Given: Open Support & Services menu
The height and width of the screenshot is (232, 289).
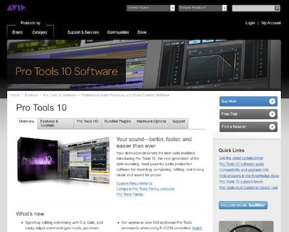Looking at the screenshot, I should tap(83, 32).
